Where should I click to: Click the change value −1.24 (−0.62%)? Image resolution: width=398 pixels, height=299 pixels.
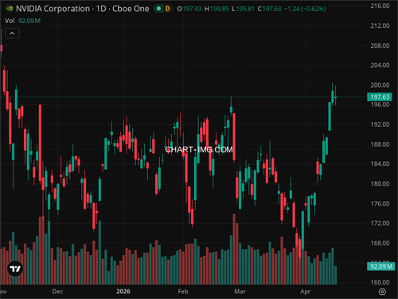coord(305,9)
